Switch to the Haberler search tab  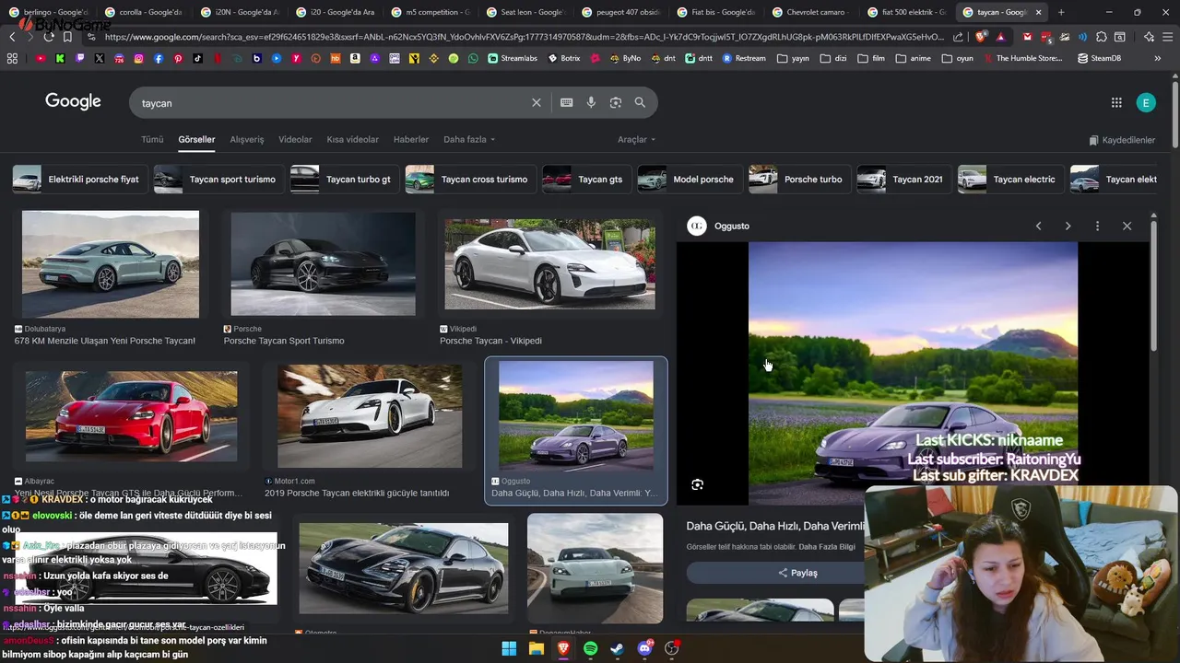pyautogui.click(x=411, y=140)
